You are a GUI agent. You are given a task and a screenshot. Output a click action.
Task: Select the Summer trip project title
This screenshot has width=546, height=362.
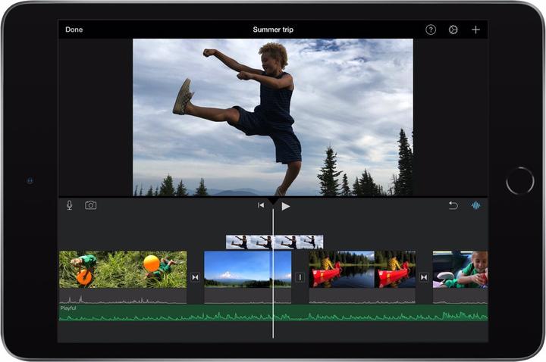point(273,30)
